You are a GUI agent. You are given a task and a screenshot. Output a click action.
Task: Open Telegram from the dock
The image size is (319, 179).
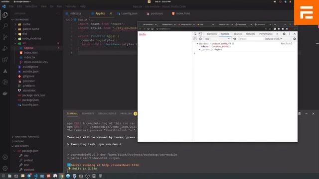coord(29,176)
